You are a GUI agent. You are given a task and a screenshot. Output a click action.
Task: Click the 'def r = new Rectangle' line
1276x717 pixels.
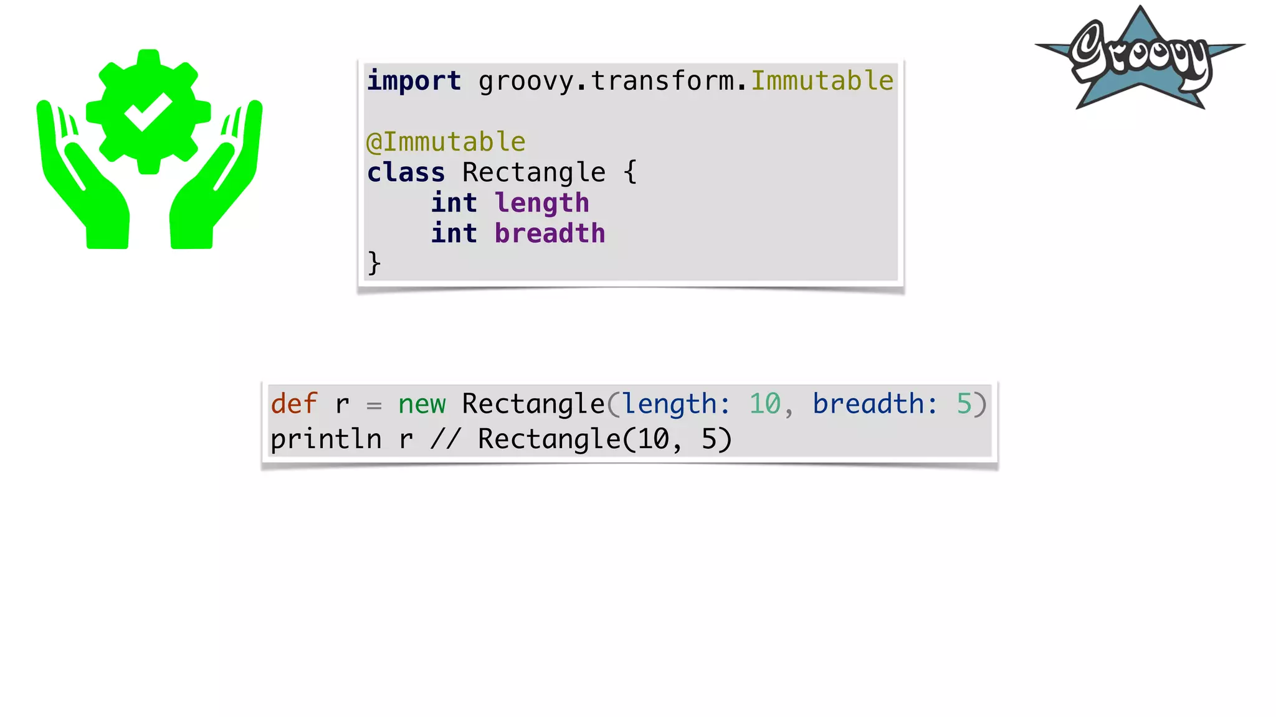click(x=629, y=404)
